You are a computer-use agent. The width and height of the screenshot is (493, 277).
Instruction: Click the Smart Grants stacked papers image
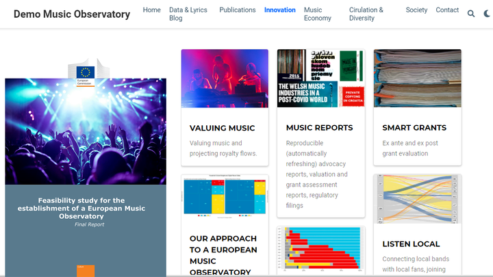[x=417, y=78]
